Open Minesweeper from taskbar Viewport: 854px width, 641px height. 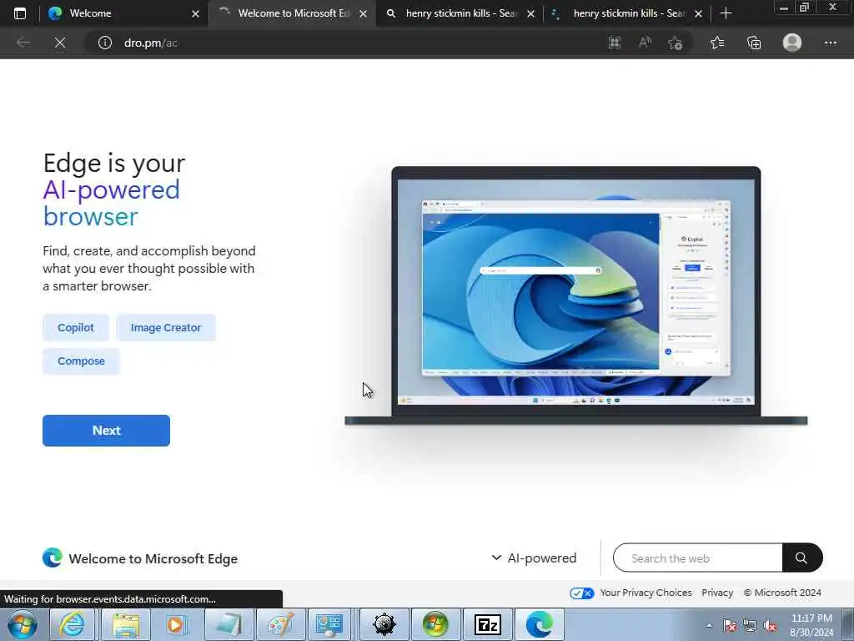pos(384,624)
